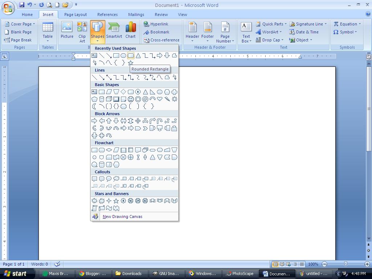Select the 5-Point Star in Stars and Banners
The width and height of the screenshot is (372, 279).
point(116,201)
